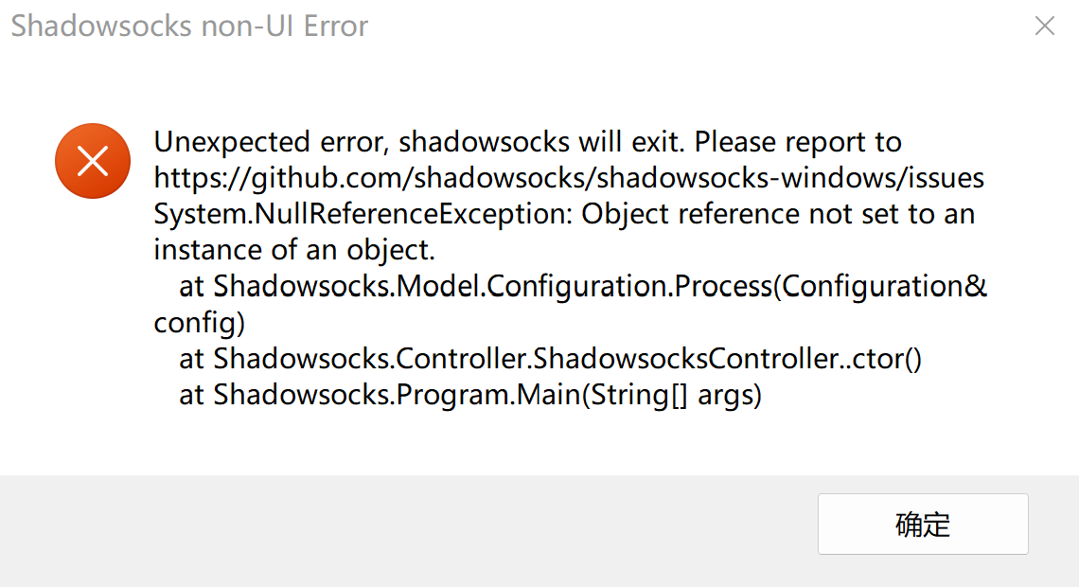Select the white X inside the red circle
Image resolution: width=1079 pixels, height=587 pixels.
92,161
